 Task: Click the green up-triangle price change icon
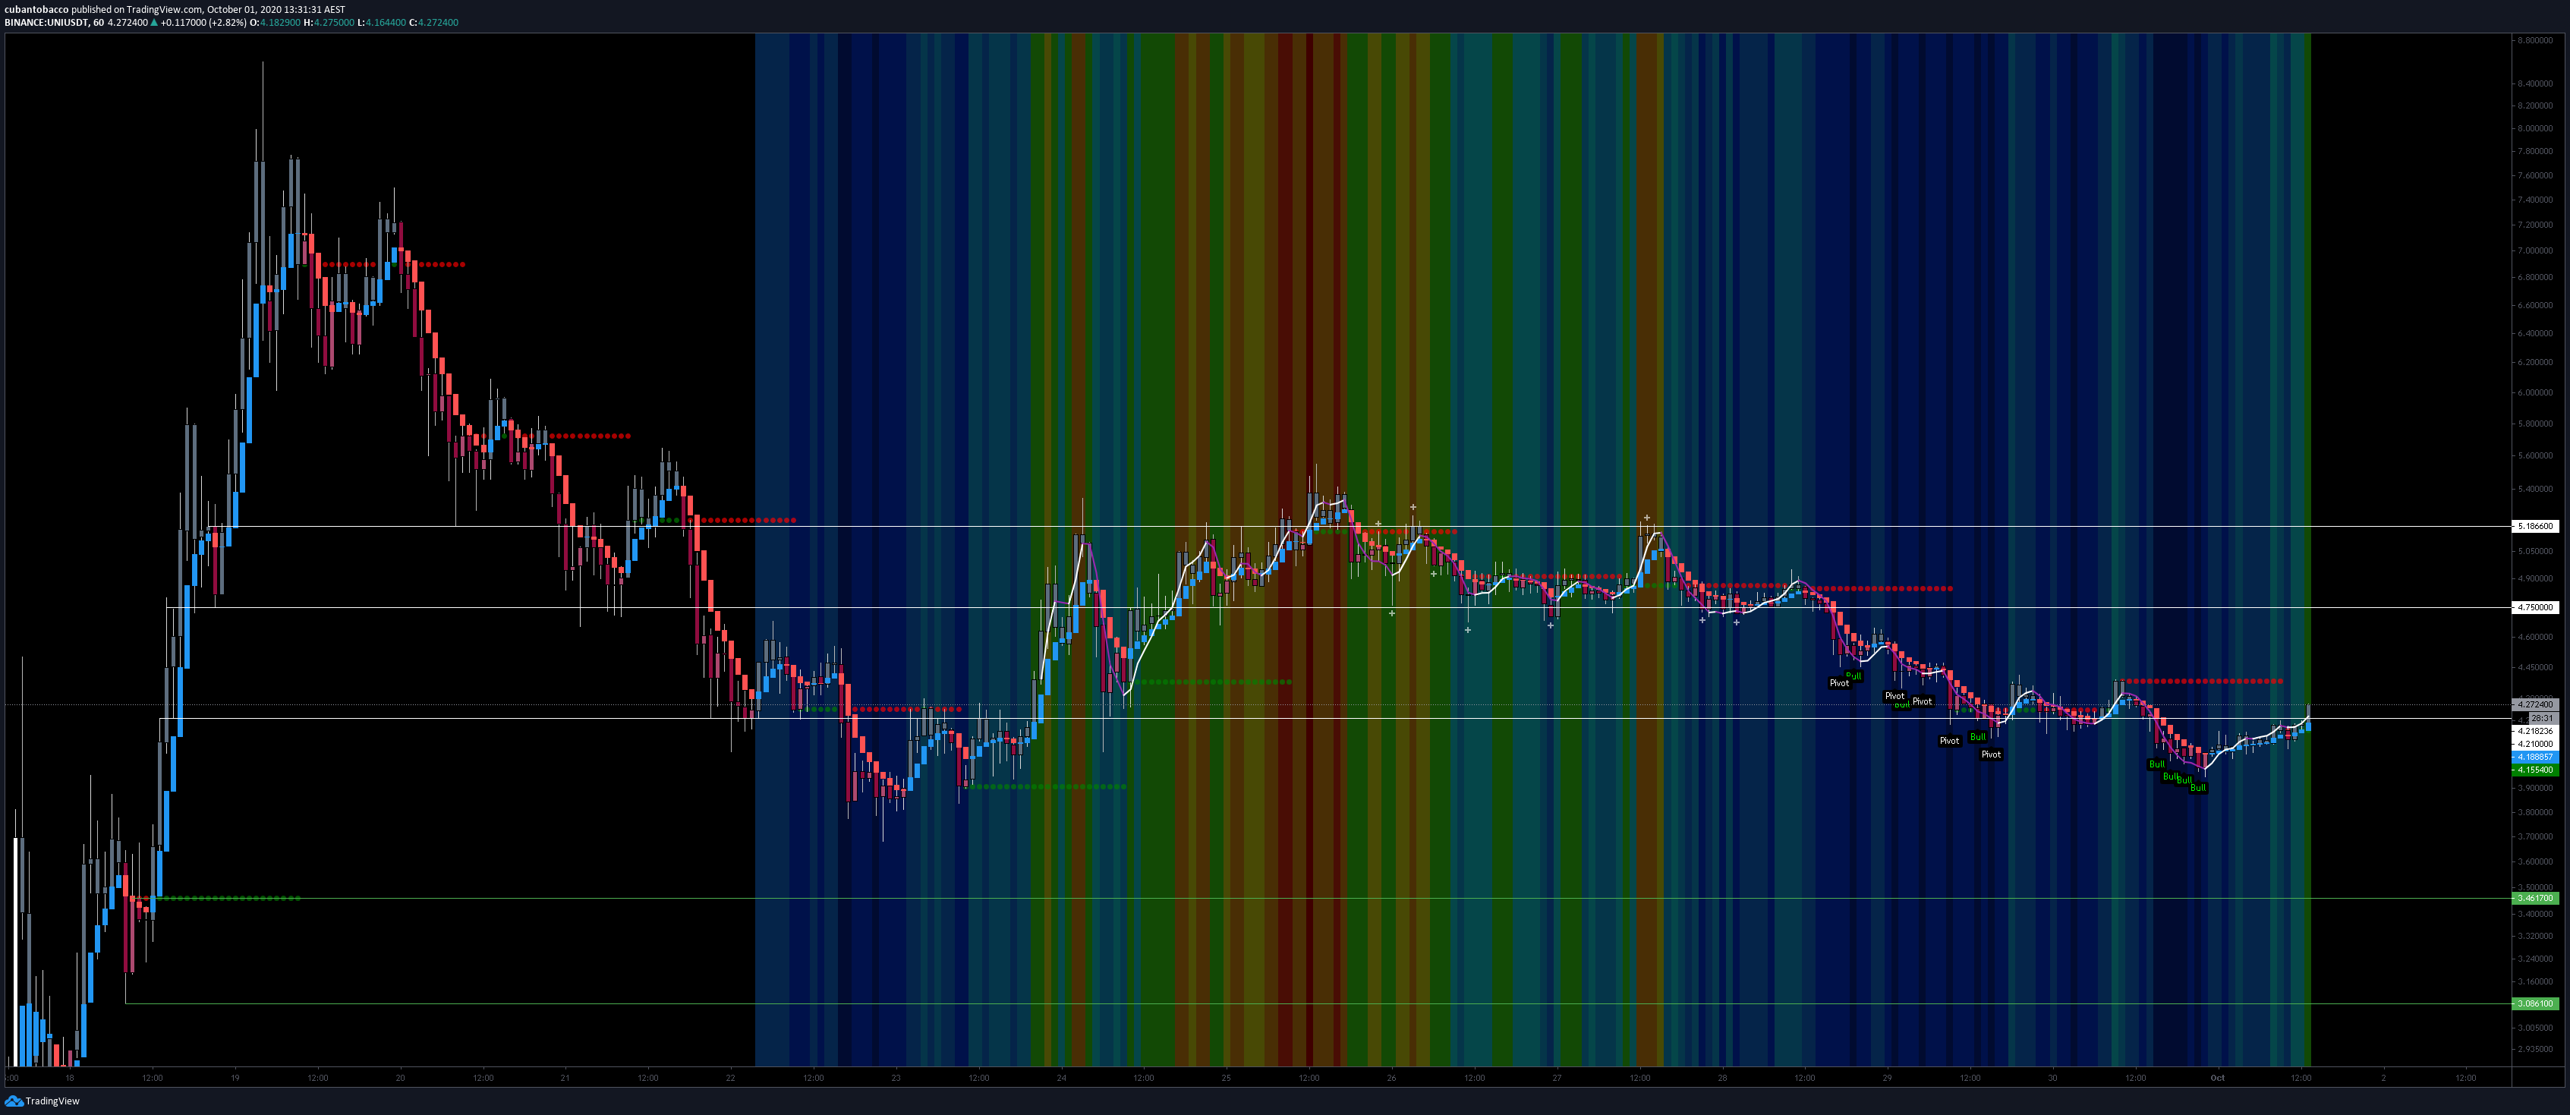tap(153, 22)
